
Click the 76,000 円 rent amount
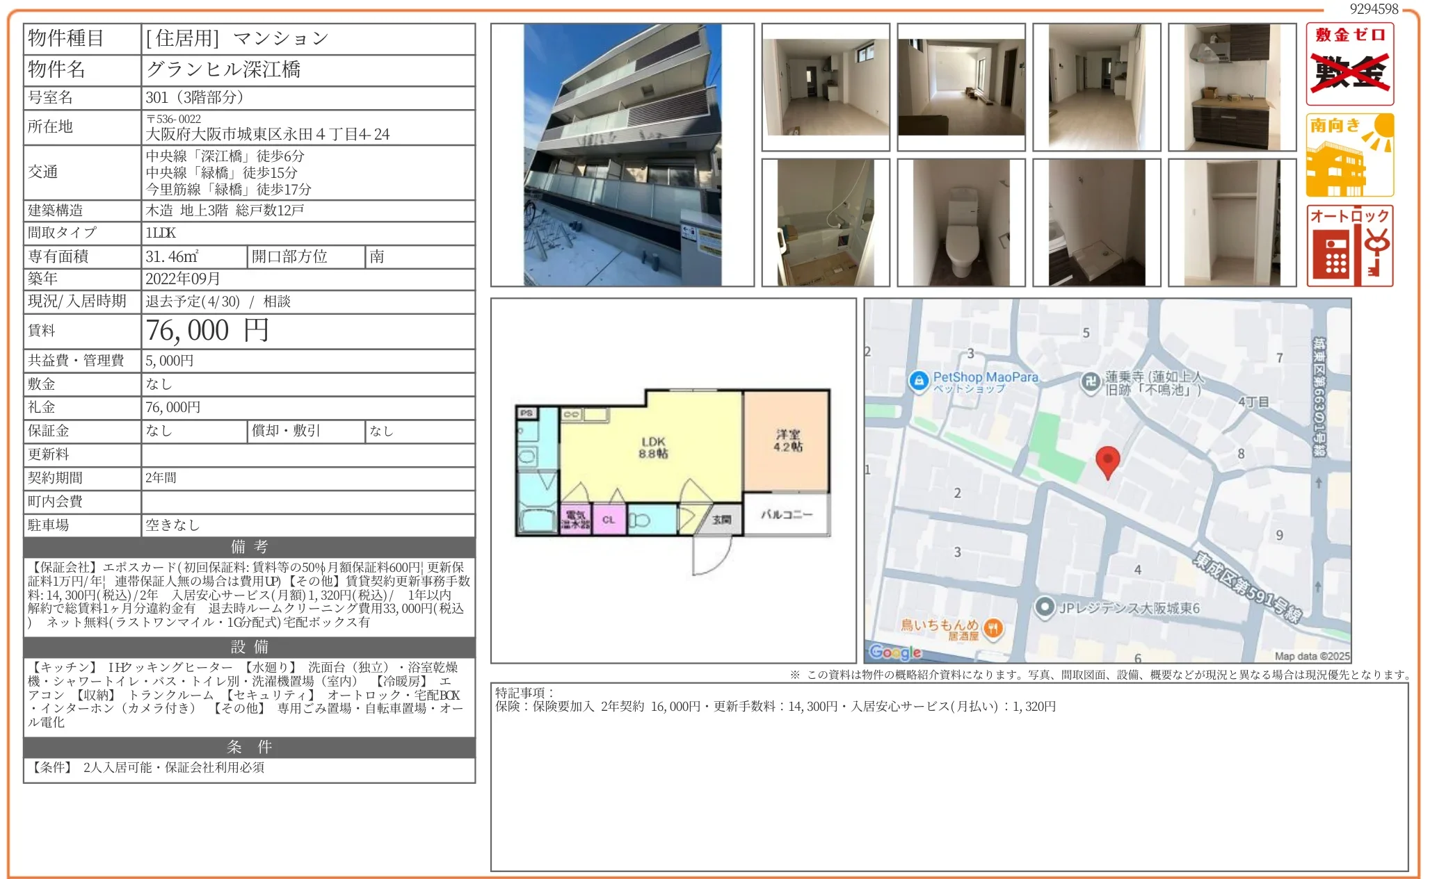click(207, 331)
